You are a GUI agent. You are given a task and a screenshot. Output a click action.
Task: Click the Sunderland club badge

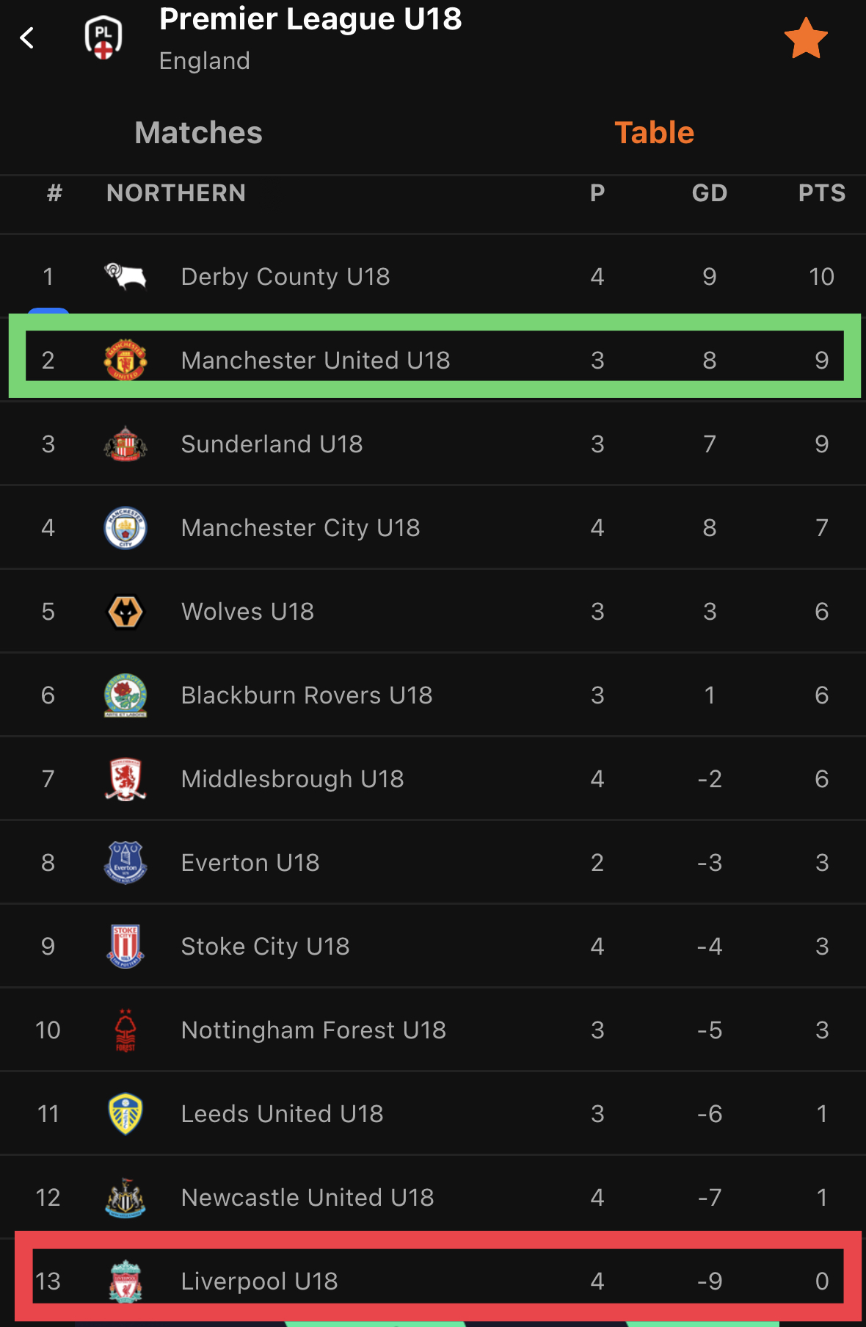point(125,444)
